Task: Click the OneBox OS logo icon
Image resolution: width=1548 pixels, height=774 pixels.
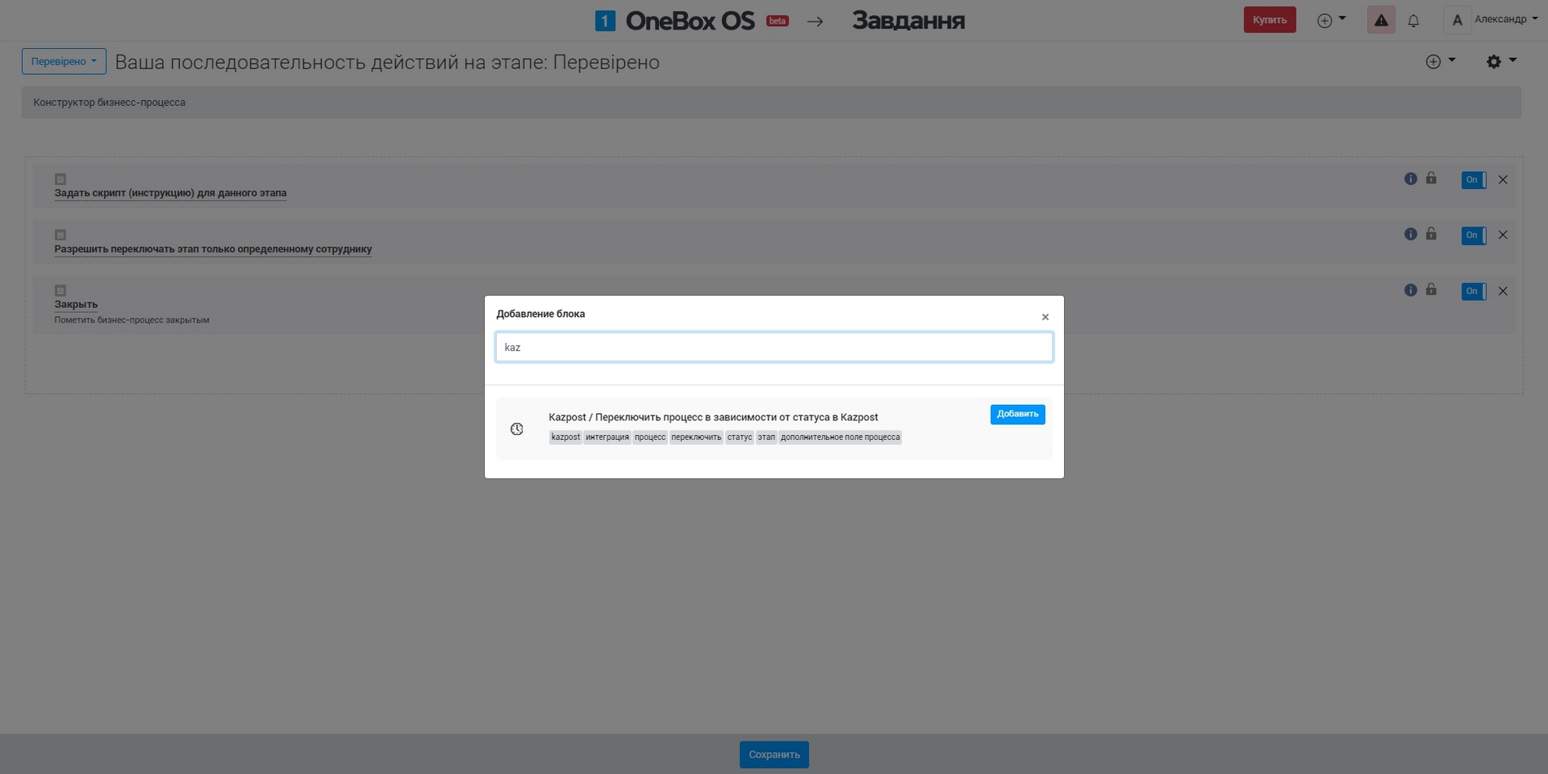Action: tap(605, 20)
